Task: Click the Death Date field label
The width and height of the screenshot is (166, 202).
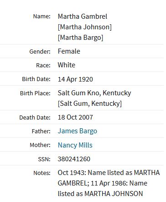Action: [35, 117]
